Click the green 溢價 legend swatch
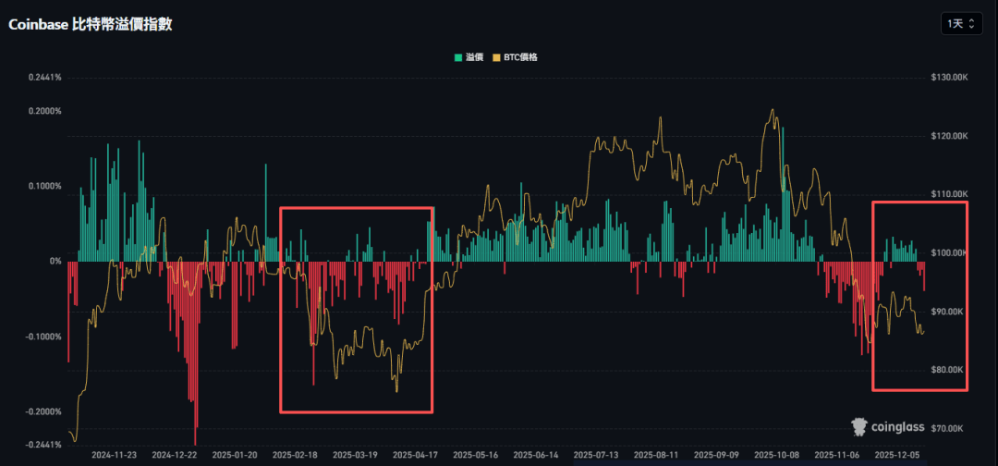998x466 pixels. 457,57
